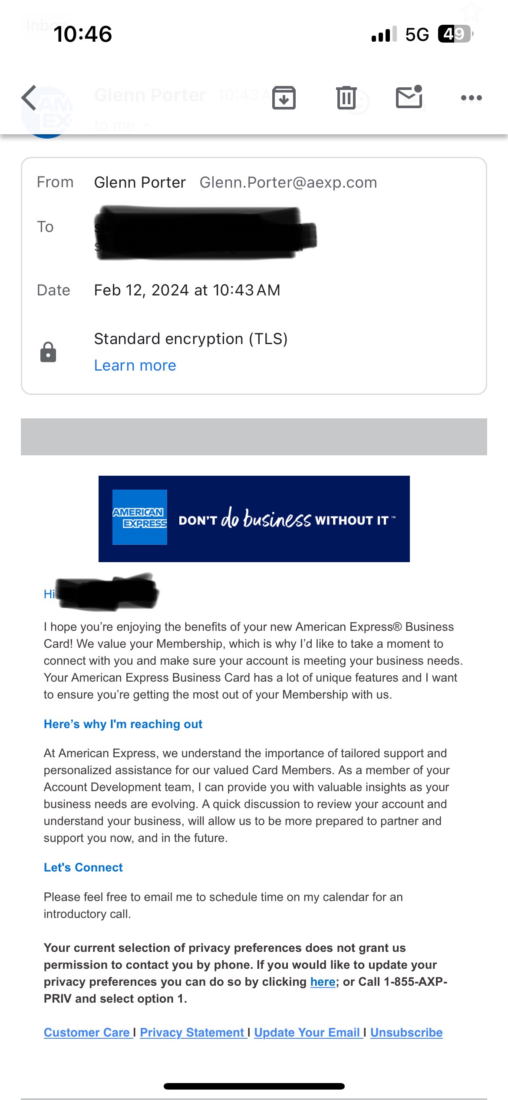508x1100 pixels.
Task: Tap the cellular signal bars icon
Action: (x=384, y=34)
